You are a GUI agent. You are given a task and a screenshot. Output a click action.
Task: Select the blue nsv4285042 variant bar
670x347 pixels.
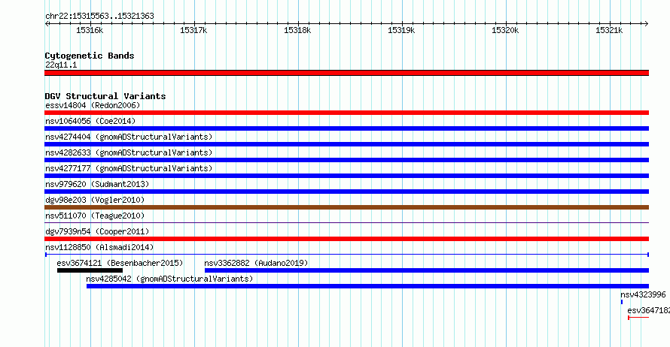[367, 286]
